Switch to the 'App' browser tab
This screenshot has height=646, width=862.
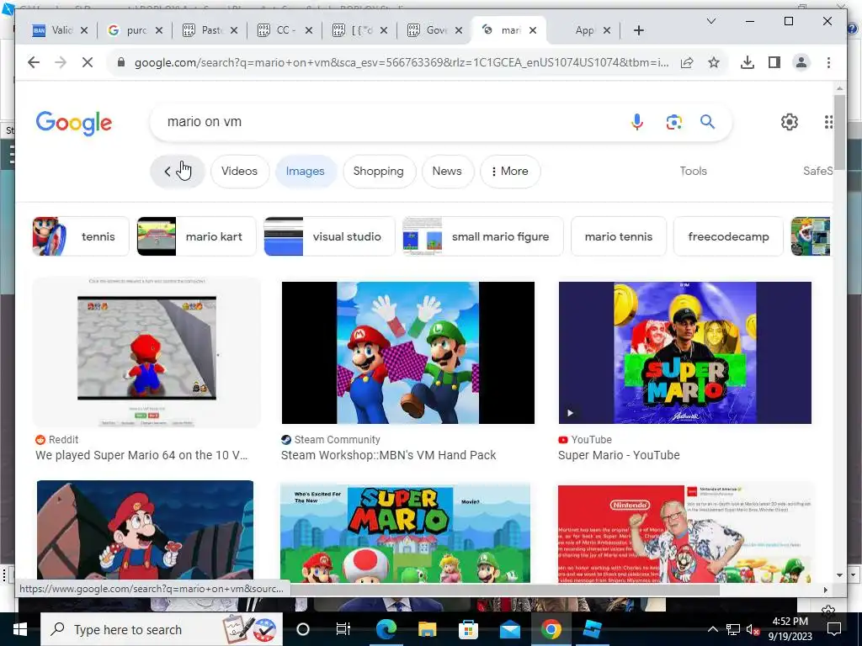(584, 30)
